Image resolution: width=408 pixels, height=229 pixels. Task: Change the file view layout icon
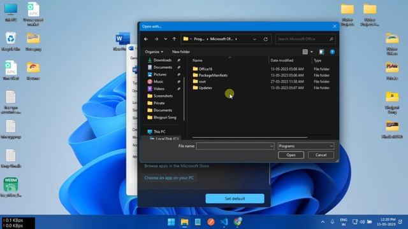coord(305,52)
